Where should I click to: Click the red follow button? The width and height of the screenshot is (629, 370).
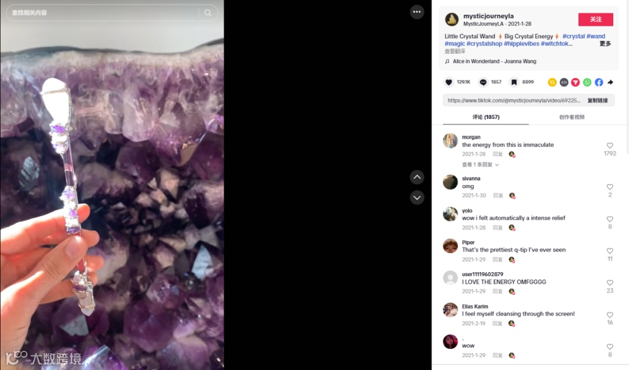coord(595,19)
